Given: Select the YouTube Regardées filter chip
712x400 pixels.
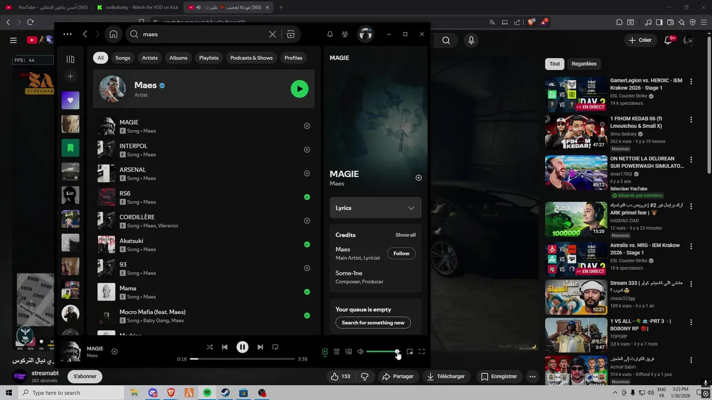Looking at the screenshot, I should click(x=584, y=64).
